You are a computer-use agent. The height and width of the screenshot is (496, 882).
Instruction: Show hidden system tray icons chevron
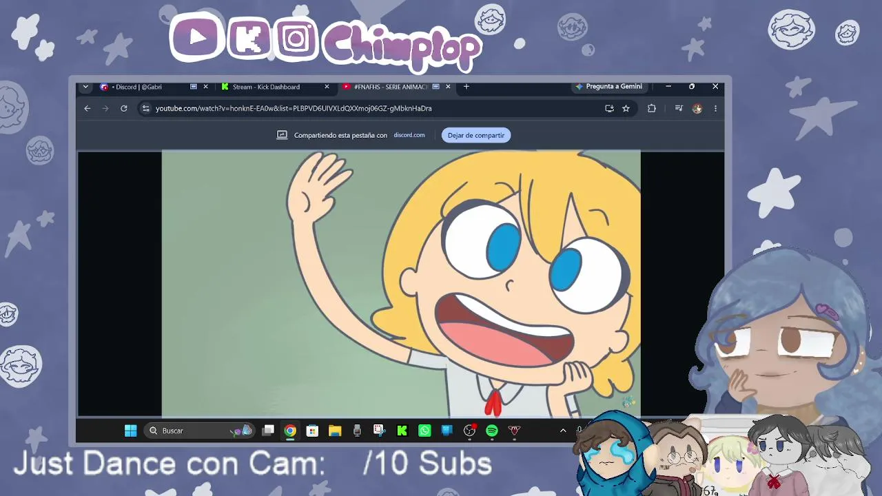click(x=563, y=431)
